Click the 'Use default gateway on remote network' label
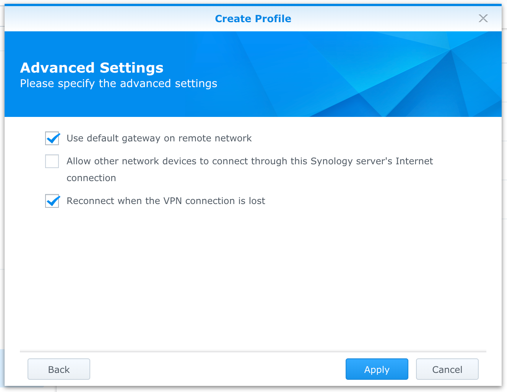This screenshot has width=507, height=392. point(159,138)
